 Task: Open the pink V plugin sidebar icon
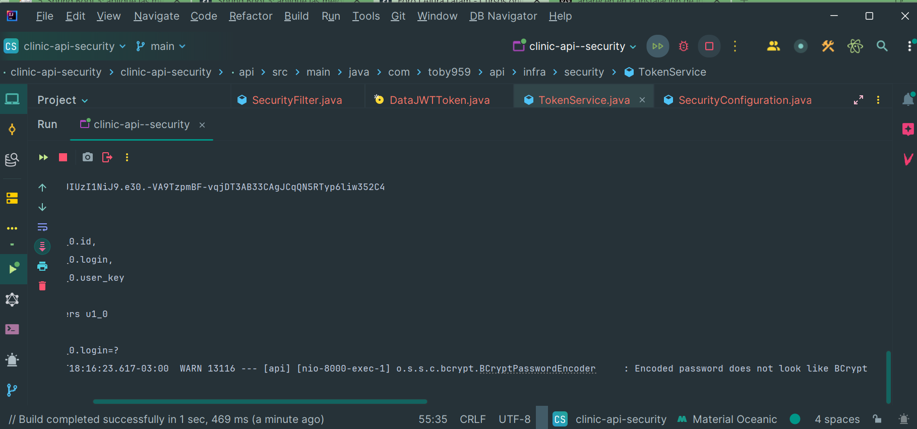[908, 159]
